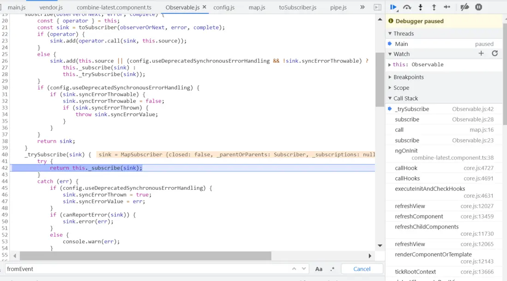Viewport: 507px width, 281px height.
Task: Expand the Scope section
Action: pyautogui.click(x=401, y=88)
